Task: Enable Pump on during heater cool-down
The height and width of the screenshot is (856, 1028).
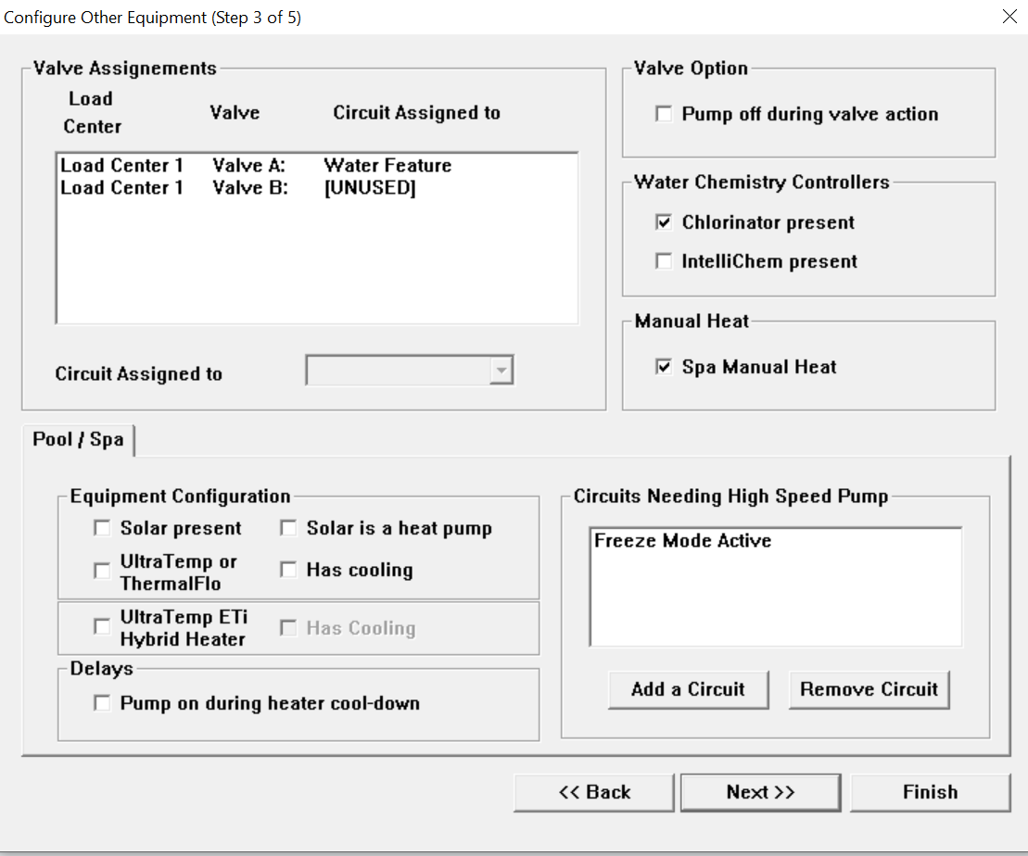Action: 102,703
